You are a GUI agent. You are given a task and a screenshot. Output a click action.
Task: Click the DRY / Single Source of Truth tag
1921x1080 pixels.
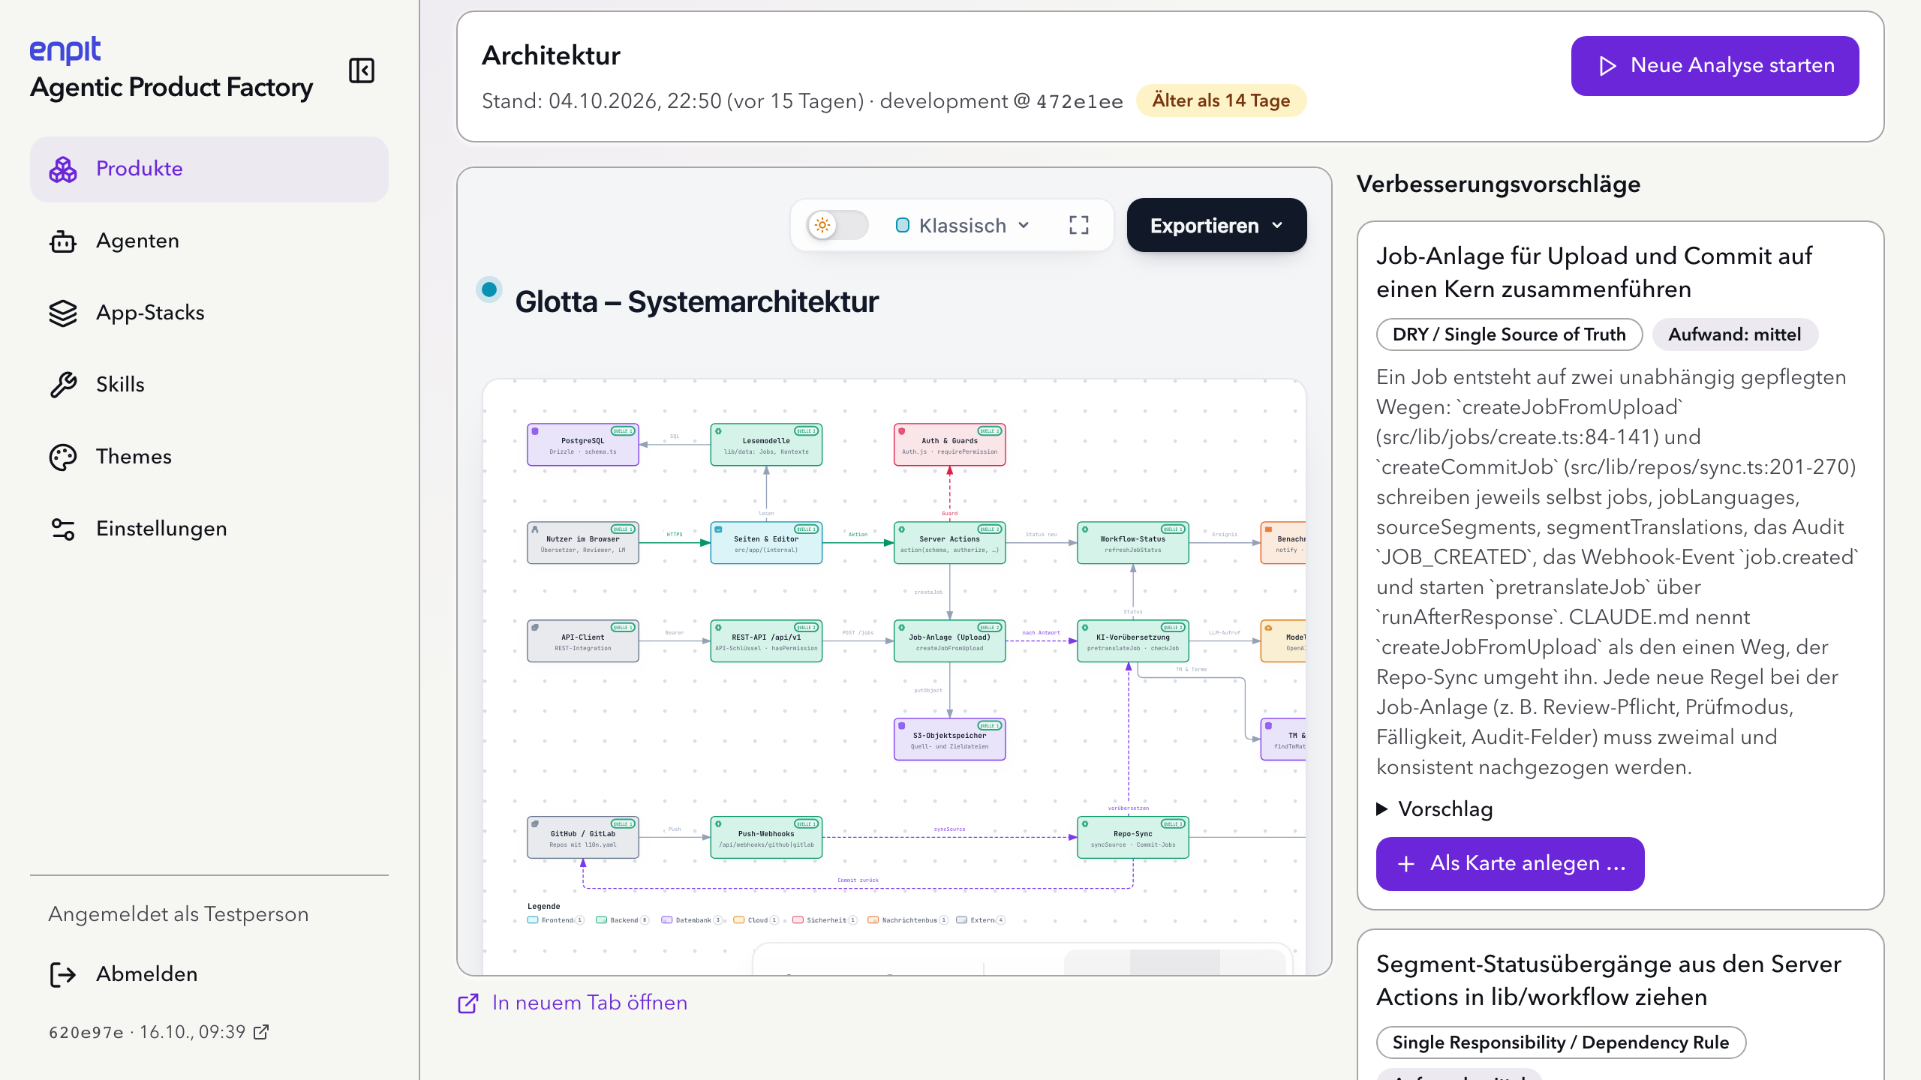click(1509, 334)
